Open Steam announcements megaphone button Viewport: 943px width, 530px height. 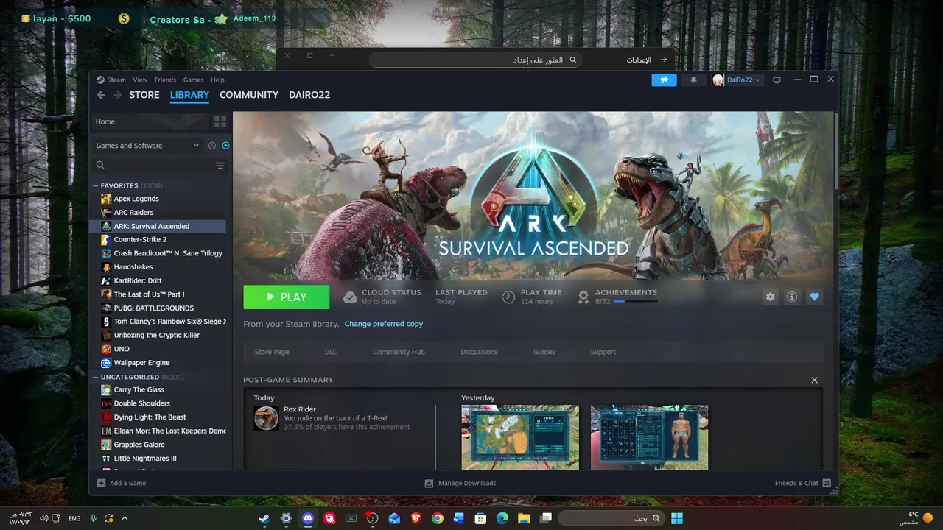click(664, 79)
